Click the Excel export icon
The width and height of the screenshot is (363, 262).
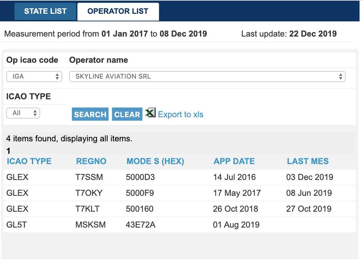click(150, 113)
